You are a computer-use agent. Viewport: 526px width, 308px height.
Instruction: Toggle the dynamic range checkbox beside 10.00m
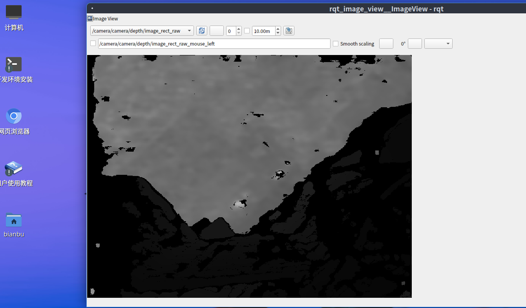(247, 31)
